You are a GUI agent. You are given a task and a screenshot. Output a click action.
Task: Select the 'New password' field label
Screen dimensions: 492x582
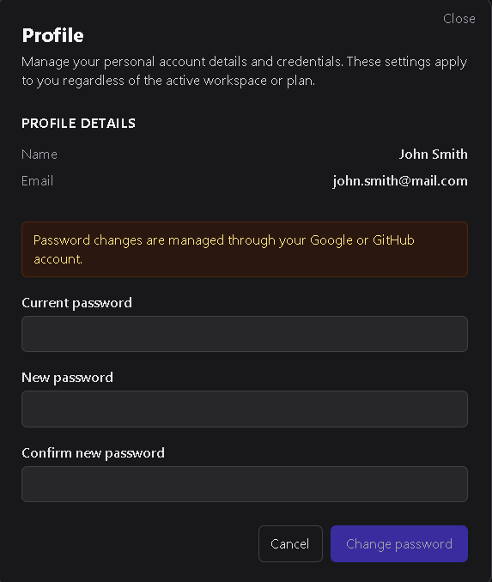coord(67,378)
